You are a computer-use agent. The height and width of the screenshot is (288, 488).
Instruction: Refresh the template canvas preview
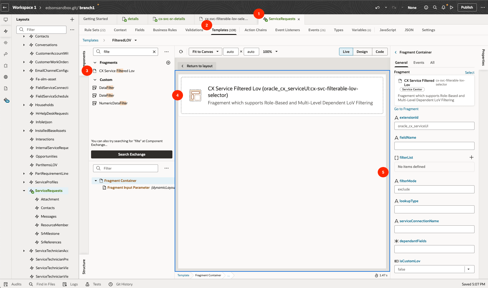(181, 51)
